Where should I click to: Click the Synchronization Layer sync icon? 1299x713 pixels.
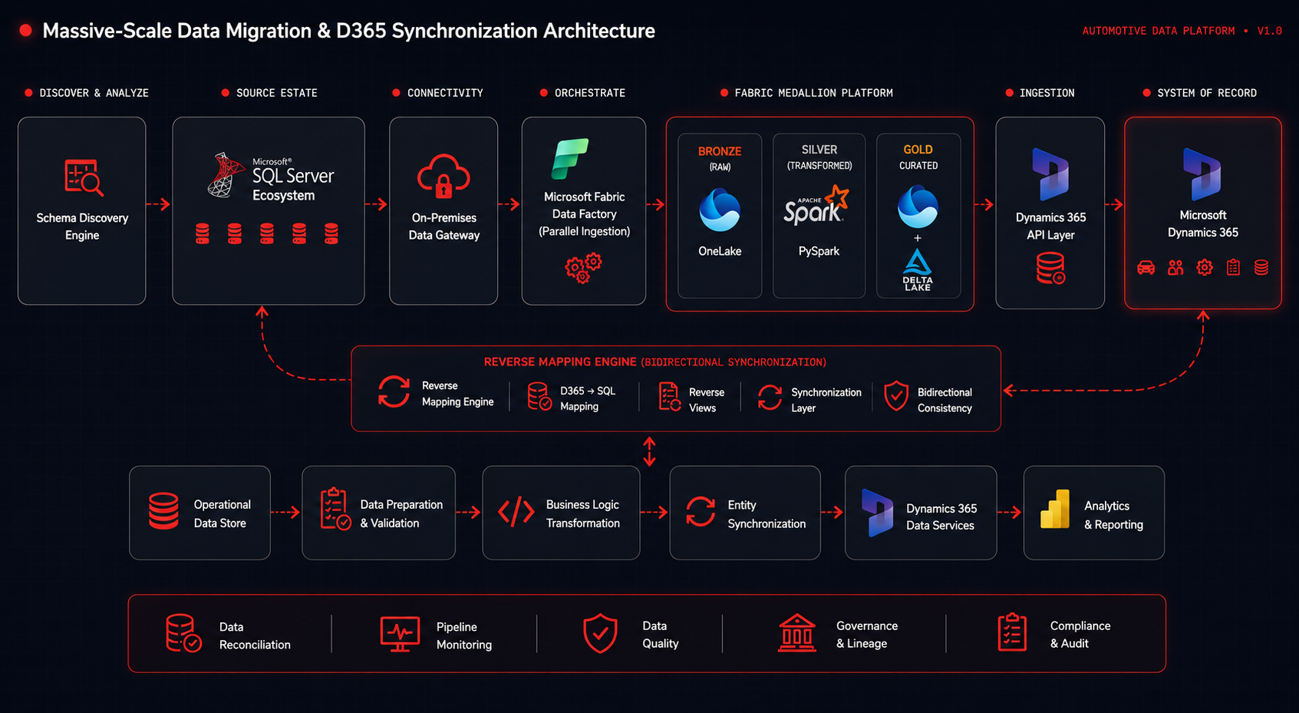click(x=770, y=397)
